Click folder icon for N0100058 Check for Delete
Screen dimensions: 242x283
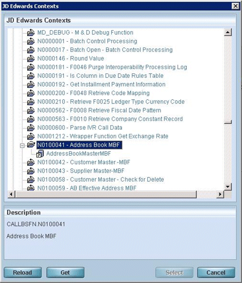coord(31,180)
